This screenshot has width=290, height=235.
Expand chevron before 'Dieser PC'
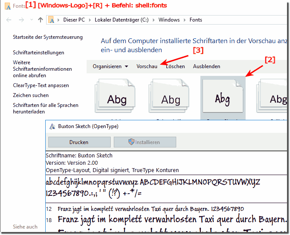[x=58, y=20]
